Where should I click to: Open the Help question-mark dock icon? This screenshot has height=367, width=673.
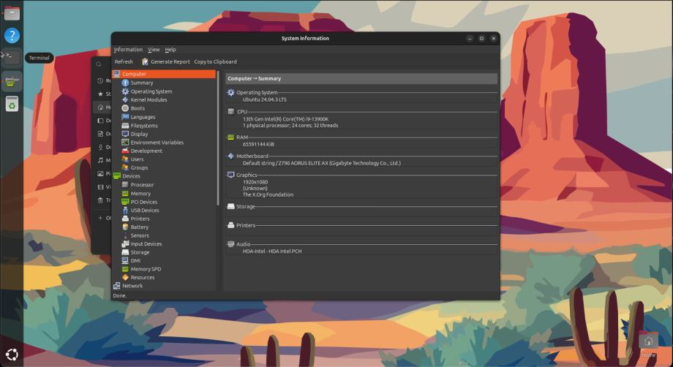click(12, 35)
